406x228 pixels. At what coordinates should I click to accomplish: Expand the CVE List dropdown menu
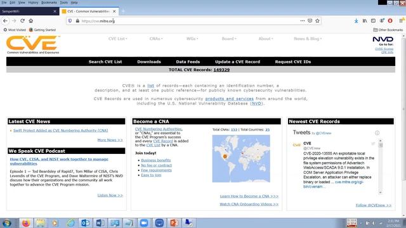pos(117,39)
